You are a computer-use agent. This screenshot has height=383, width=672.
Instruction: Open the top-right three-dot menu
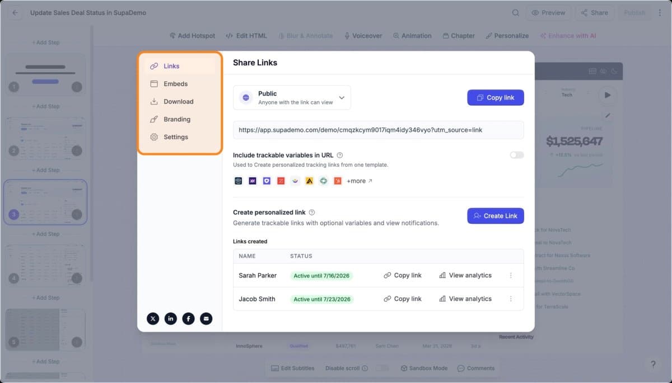pyautogui.click(x=660, y=12)
